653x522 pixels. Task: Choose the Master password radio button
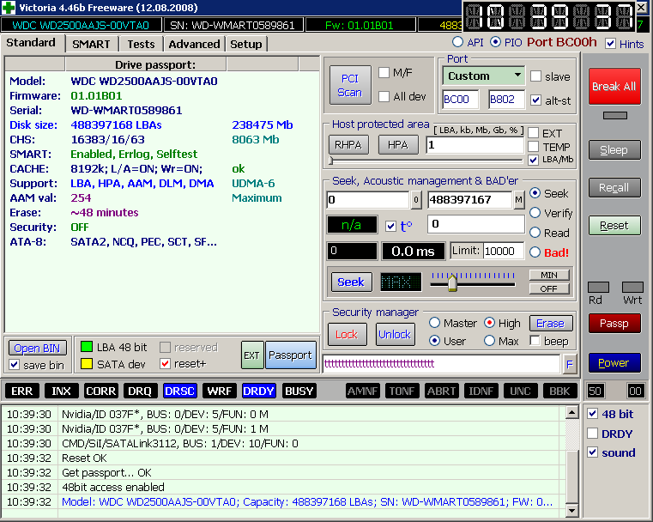434,323
